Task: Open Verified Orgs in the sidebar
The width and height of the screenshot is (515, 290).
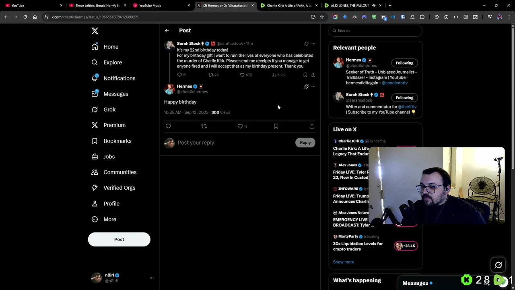Action: pos(113,188)
